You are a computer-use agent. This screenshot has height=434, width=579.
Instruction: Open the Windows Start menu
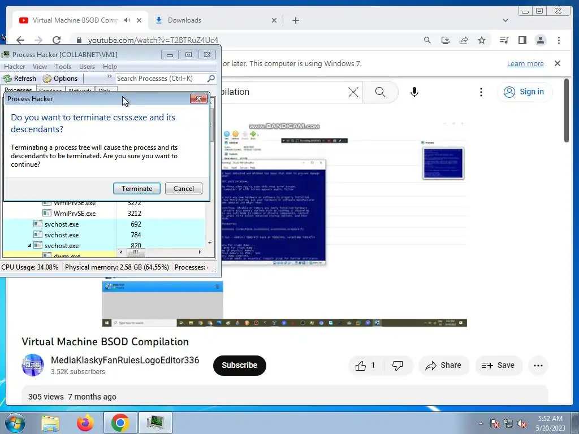[15, 423]
